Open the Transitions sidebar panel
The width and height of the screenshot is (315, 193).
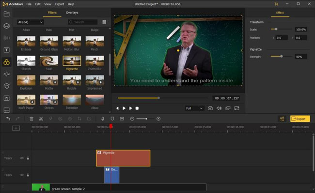point(6,74)
